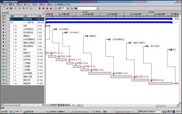
Task: Open task properties icon
Action: coord(60,8)
